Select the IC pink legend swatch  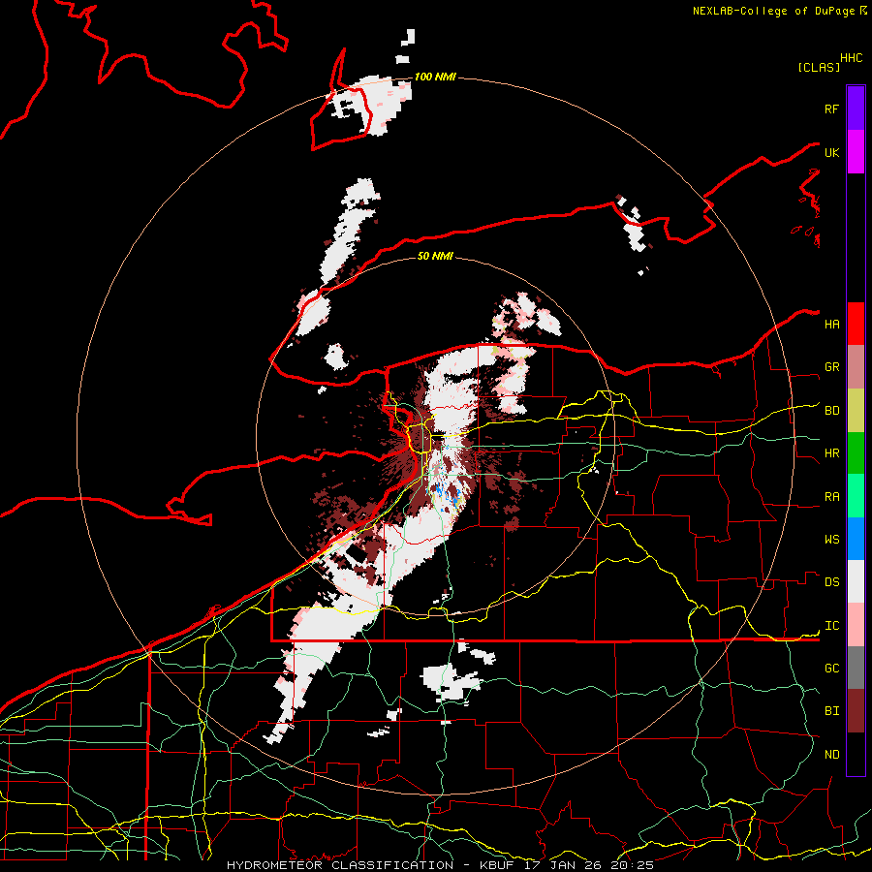pyautogui.click(x=856, y=625)
